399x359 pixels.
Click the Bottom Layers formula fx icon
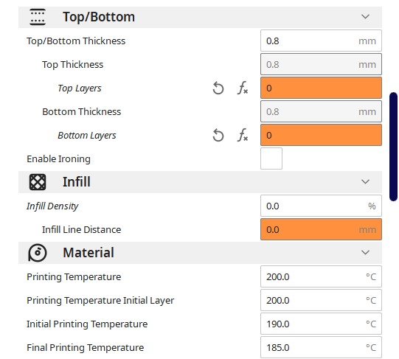[242, 135]
